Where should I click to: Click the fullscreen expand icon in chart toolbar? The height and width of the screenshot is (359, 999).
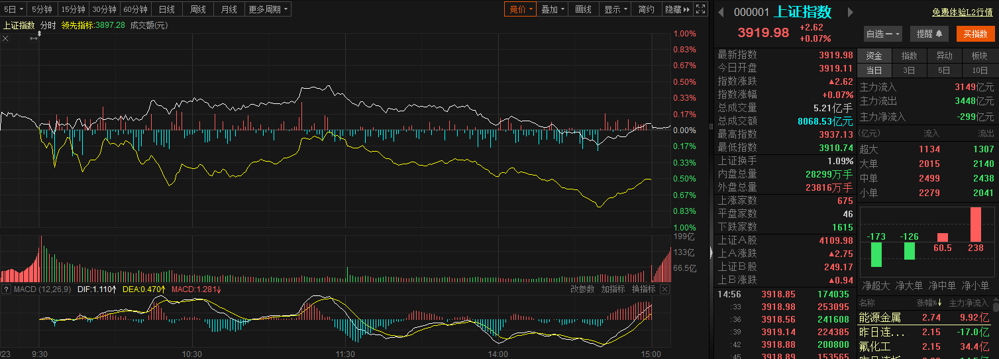[x=701, y=9]
